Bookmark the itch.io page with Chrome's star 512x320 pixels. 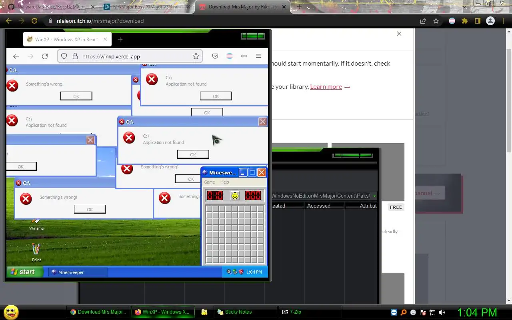tap(436, 21)
